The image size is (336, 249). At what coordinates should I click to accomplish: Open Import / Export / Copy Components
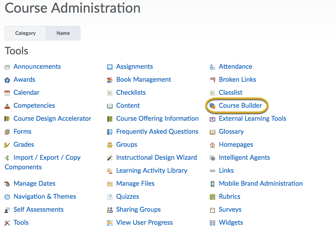[43, 162]
